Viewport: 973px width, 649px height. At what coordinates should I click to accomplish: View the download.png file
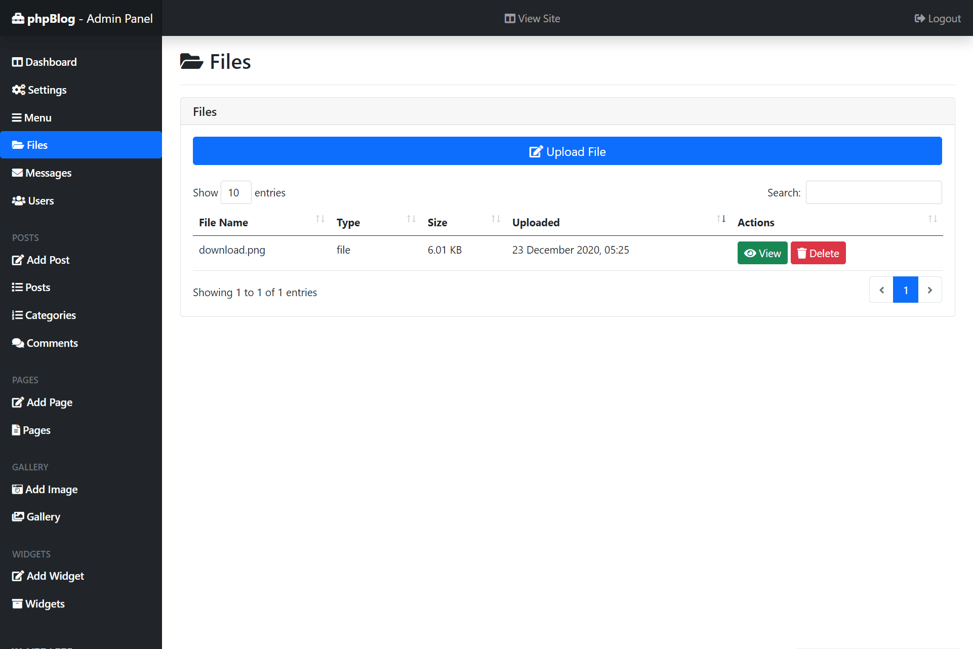pyautogui.click(x=762, y=253)
